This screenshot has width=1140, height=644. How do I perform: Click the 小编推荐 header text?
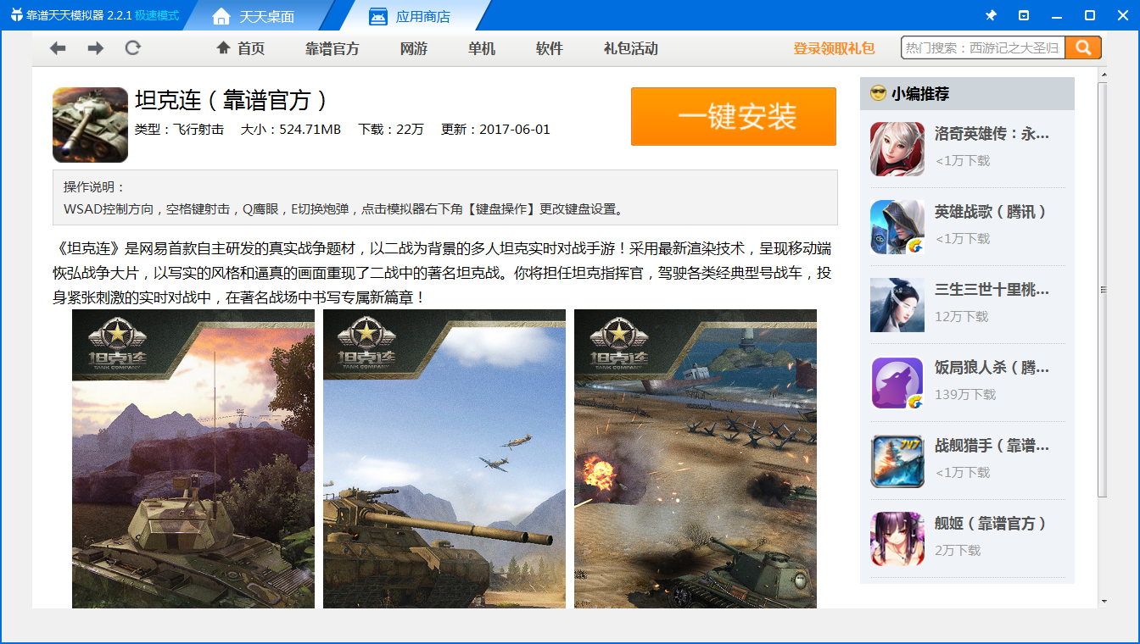coord(920,94)
